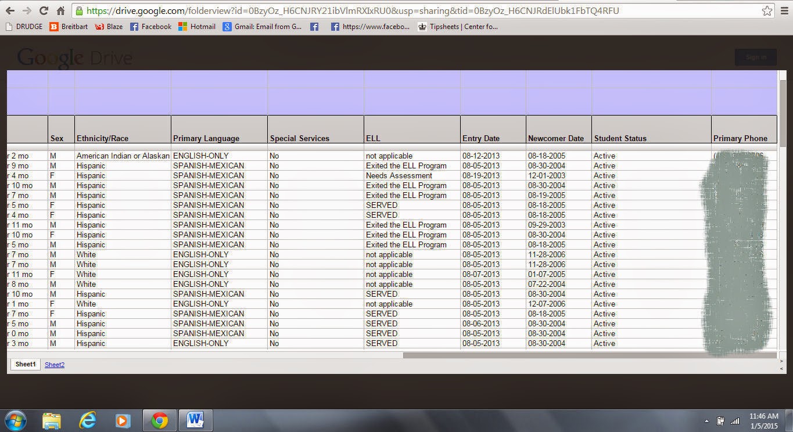Click the horizontal scrollbar of the sheet
The width and height of the screenshot is (793, 432).
pos(590,355)
